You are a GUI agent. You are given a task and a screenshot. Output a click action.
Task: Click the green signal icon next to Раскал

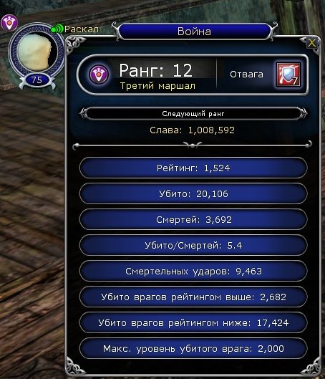click(57, 29)
